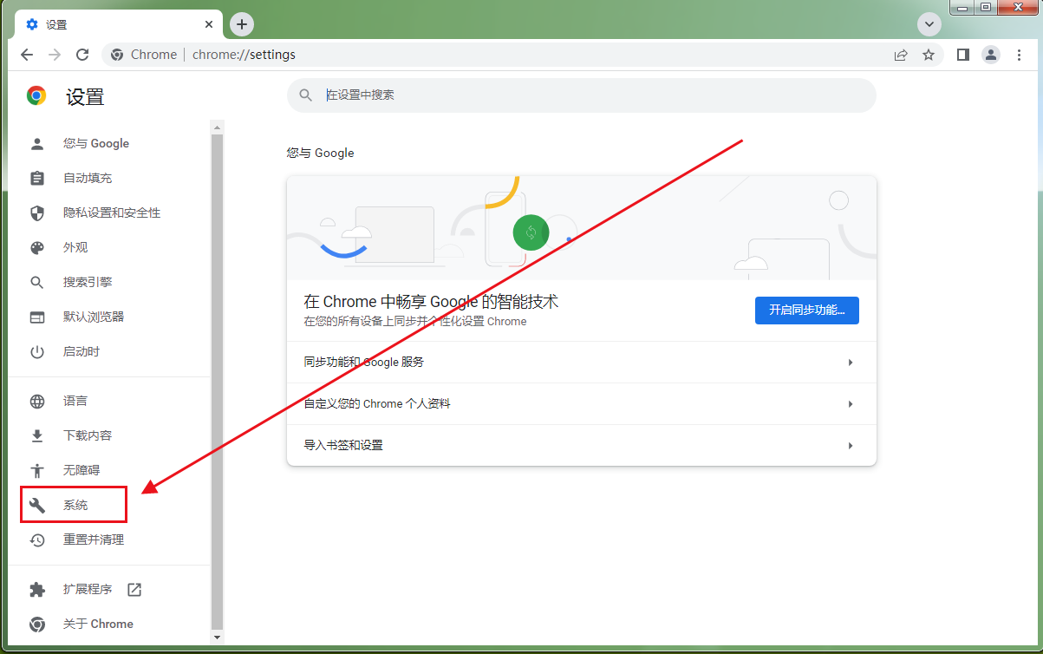Image resolution: width=1043 pixels, height=654 pixels.
Task: Click the 在设置中搜索 search field
Action: (582, 95)
